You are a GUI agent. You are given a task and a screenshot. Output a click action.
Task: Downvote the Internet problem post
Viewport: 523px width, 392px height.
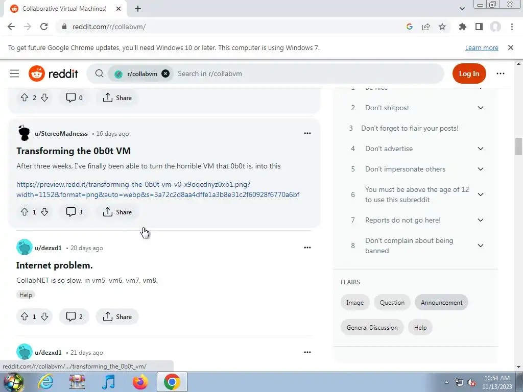[x=44, y=316]
